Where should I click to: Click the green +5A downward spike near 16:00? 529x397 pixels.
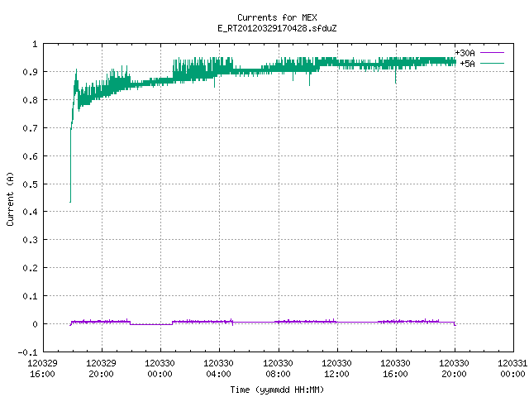pos(395,77)
